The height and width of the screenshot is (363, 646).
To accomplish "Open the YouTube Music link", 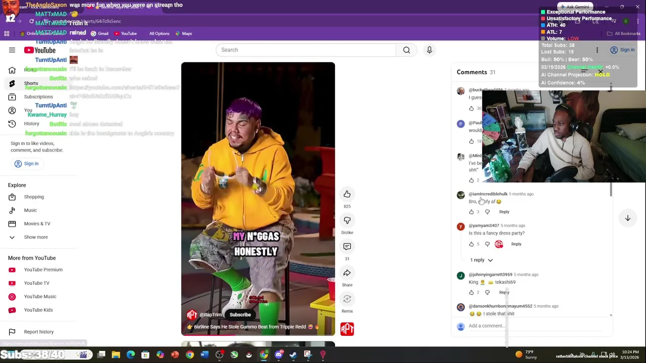I will point(40,296).
